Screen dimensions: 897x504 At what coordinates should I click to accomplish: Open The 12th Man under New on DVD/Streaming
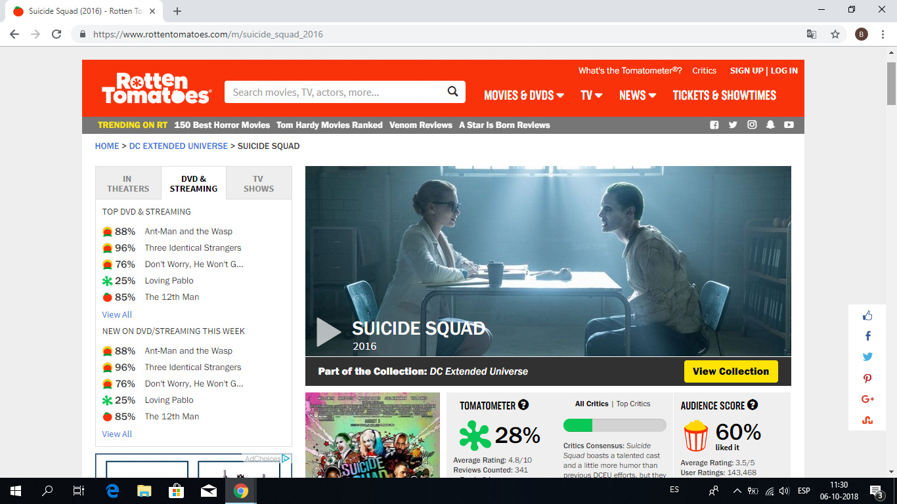tap(171, 417)
